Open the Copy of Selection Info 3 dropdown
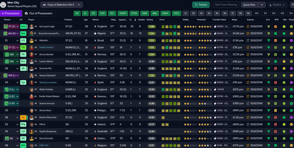The height and width of the screenshot is (148, 294). 62,5
